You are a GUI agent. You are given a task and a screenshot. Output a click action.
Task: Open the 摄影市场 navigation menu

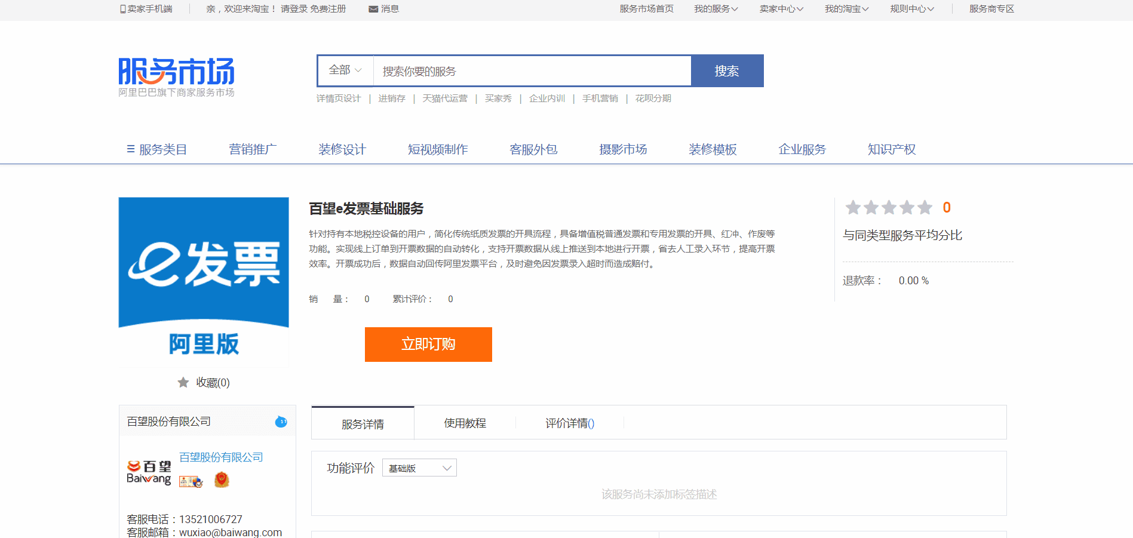[x=623, y=149]
